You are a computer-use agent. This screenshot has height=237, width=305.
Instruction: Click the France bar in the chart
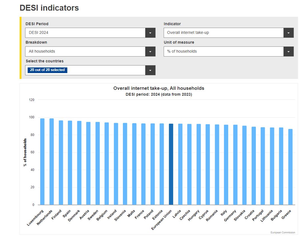point(143,164)
